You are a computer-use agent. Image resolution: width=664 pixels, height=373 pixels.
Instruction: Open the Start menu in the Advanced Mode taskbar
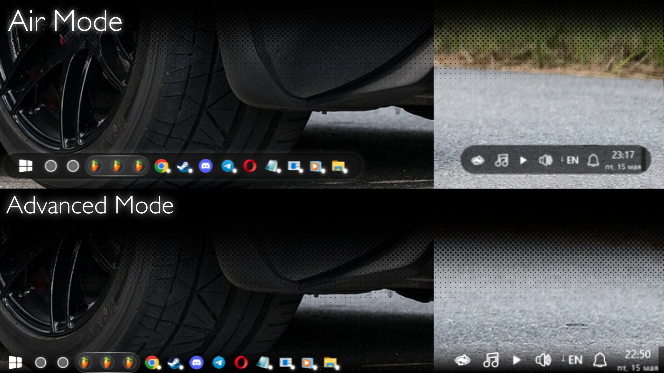(x=15, y=362)
